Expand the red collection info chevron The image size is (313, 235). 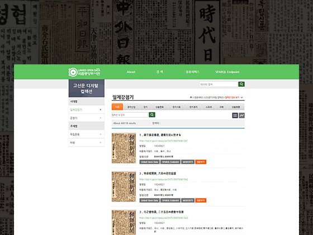pos(241,97)
